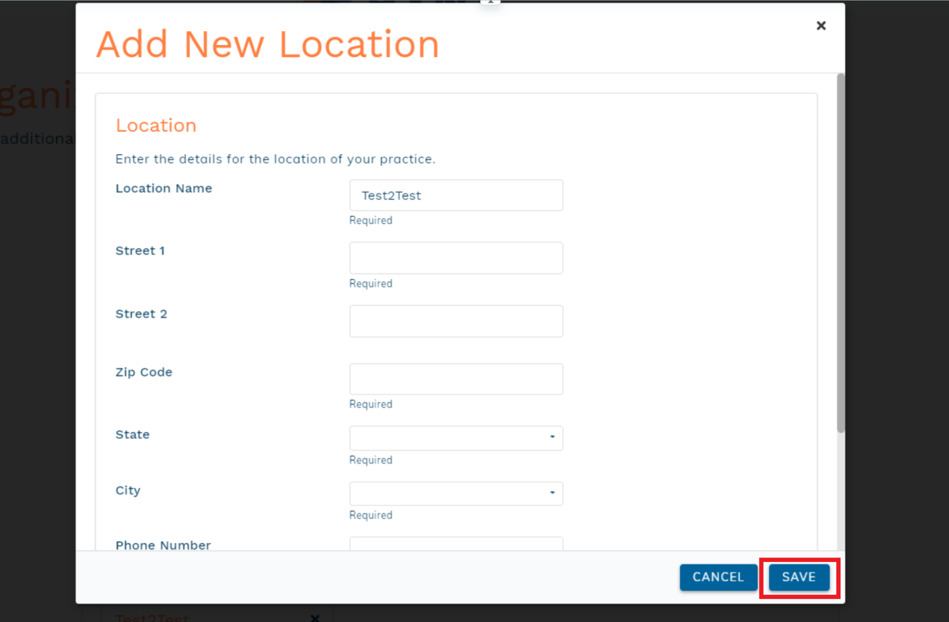The height and width of the screenshot is (622, 949).
Task: Click Required hint under Location Name
Action: (371, 220)
